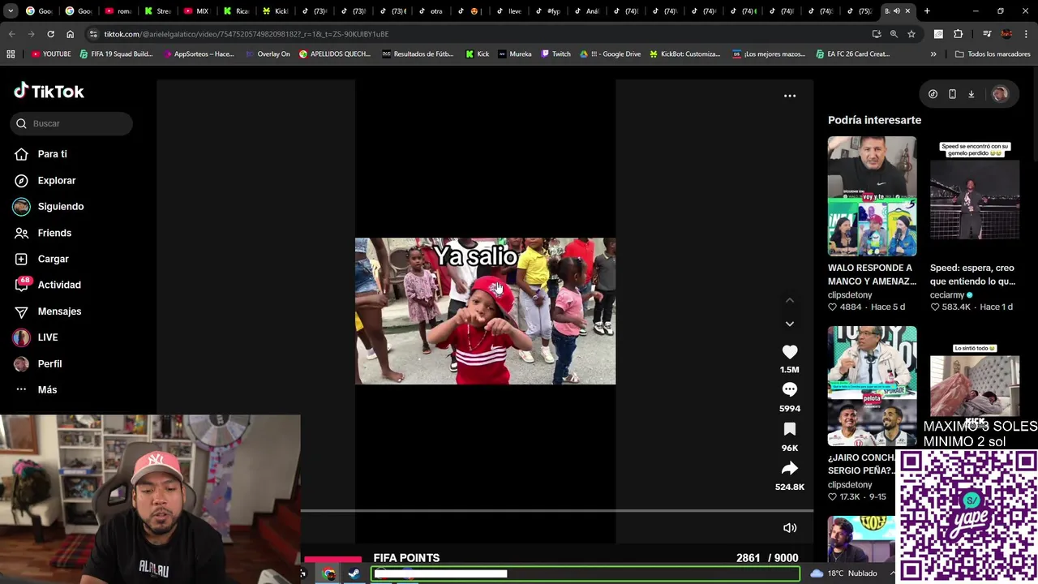Bookmark the video with save icon
1038x584 pixels.
tap(789, 429)
